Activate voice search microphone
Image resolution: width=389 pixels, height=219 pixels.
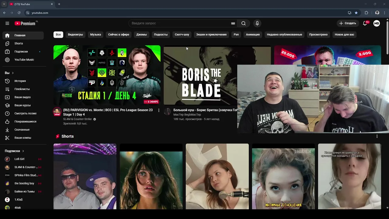coord(257,23)
